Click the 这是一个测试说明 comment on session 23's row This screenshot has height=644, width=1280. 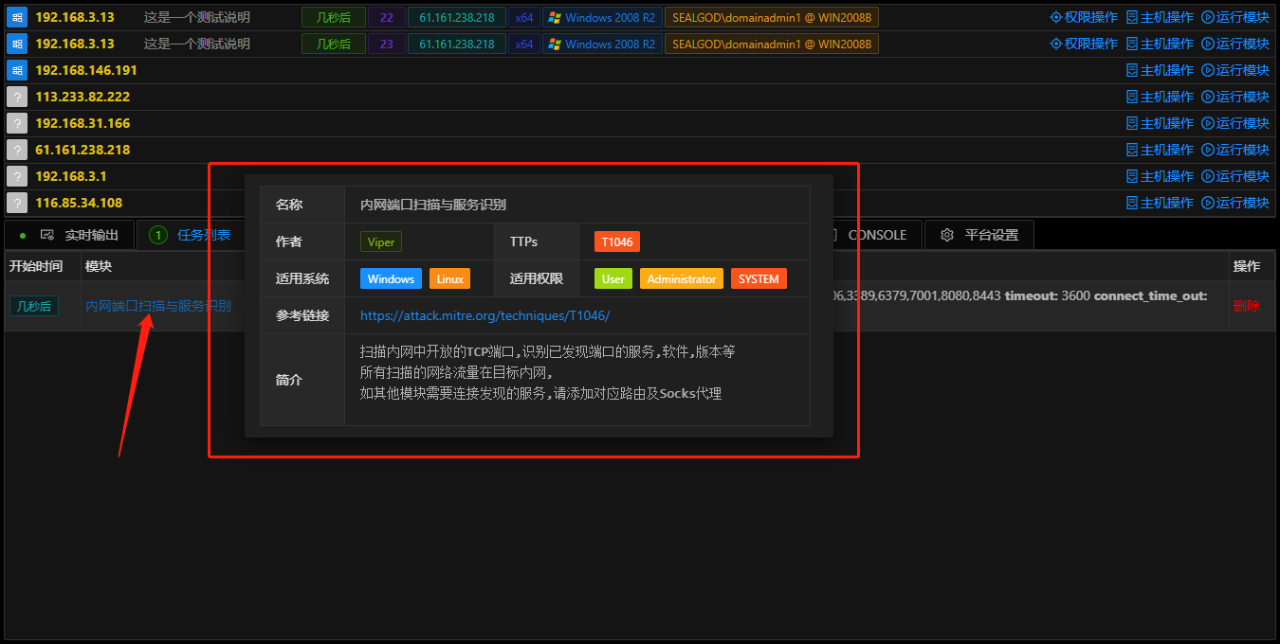[x=197, y=44]
